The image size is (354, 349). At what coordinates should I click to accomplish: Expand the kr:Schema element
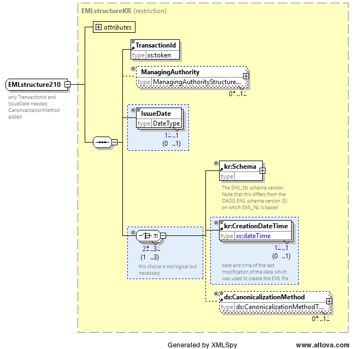click(262, 170)
